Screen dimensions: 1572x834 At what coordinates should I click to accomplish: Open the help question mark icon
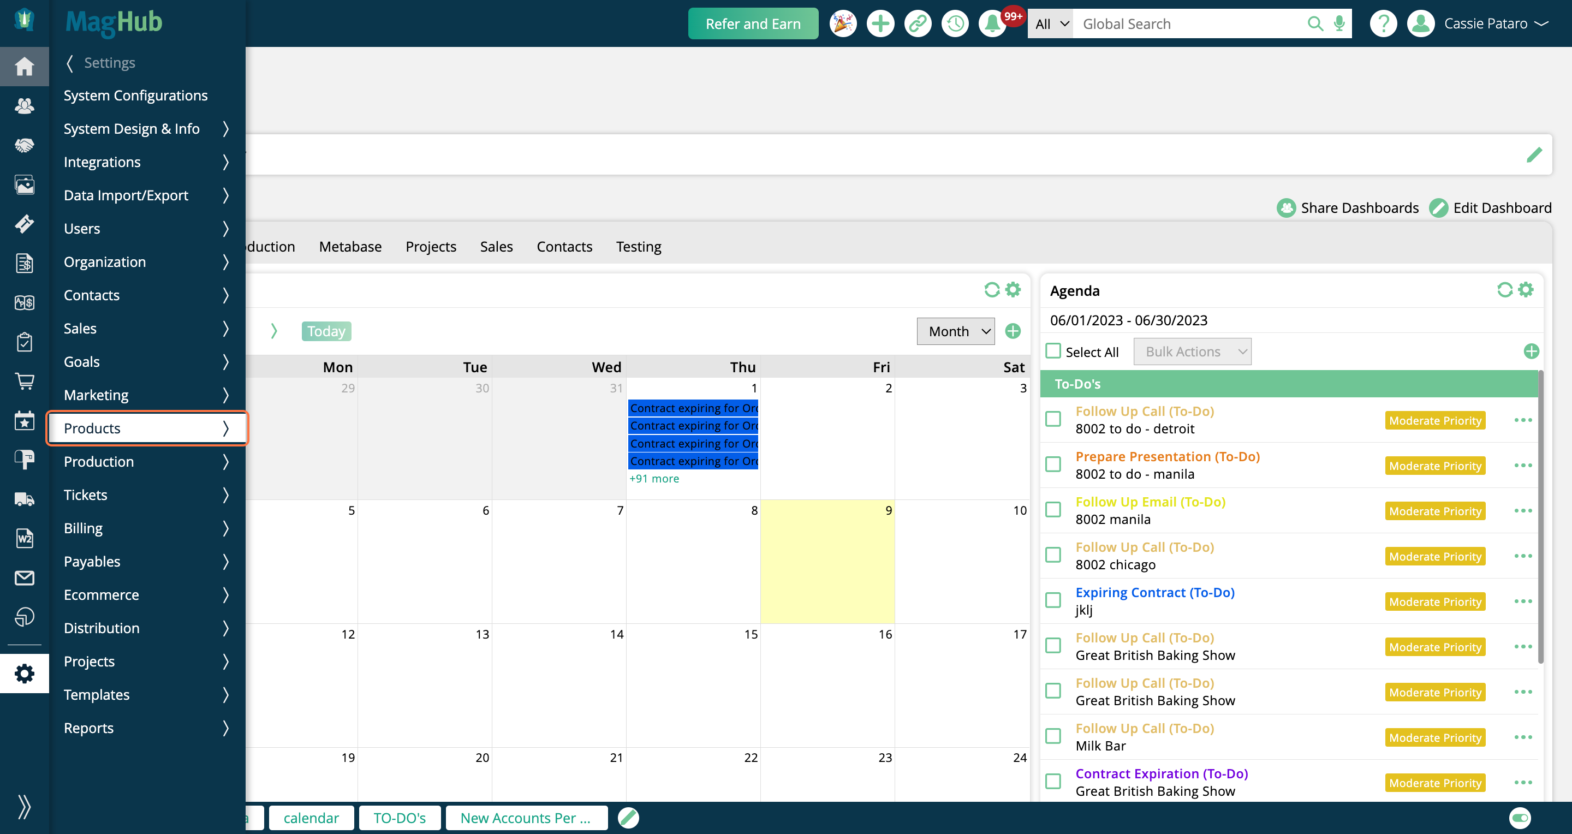tap(1383, 24)
